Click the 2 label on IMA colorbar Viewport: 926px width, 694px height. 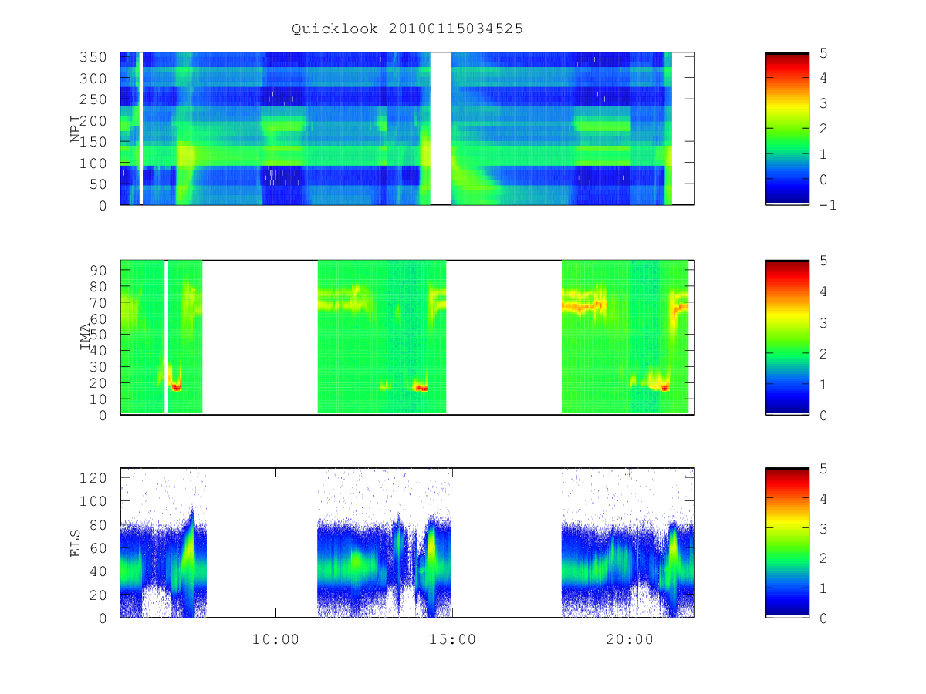click(824, 353)
